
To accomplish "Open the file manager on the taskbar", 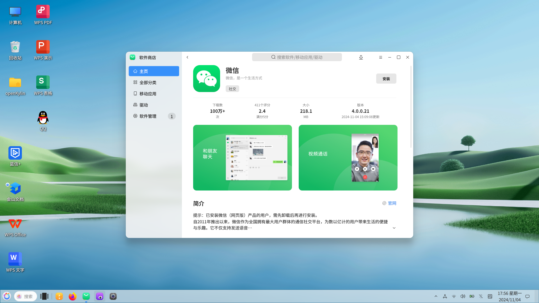I will click(x=59, y=296).
